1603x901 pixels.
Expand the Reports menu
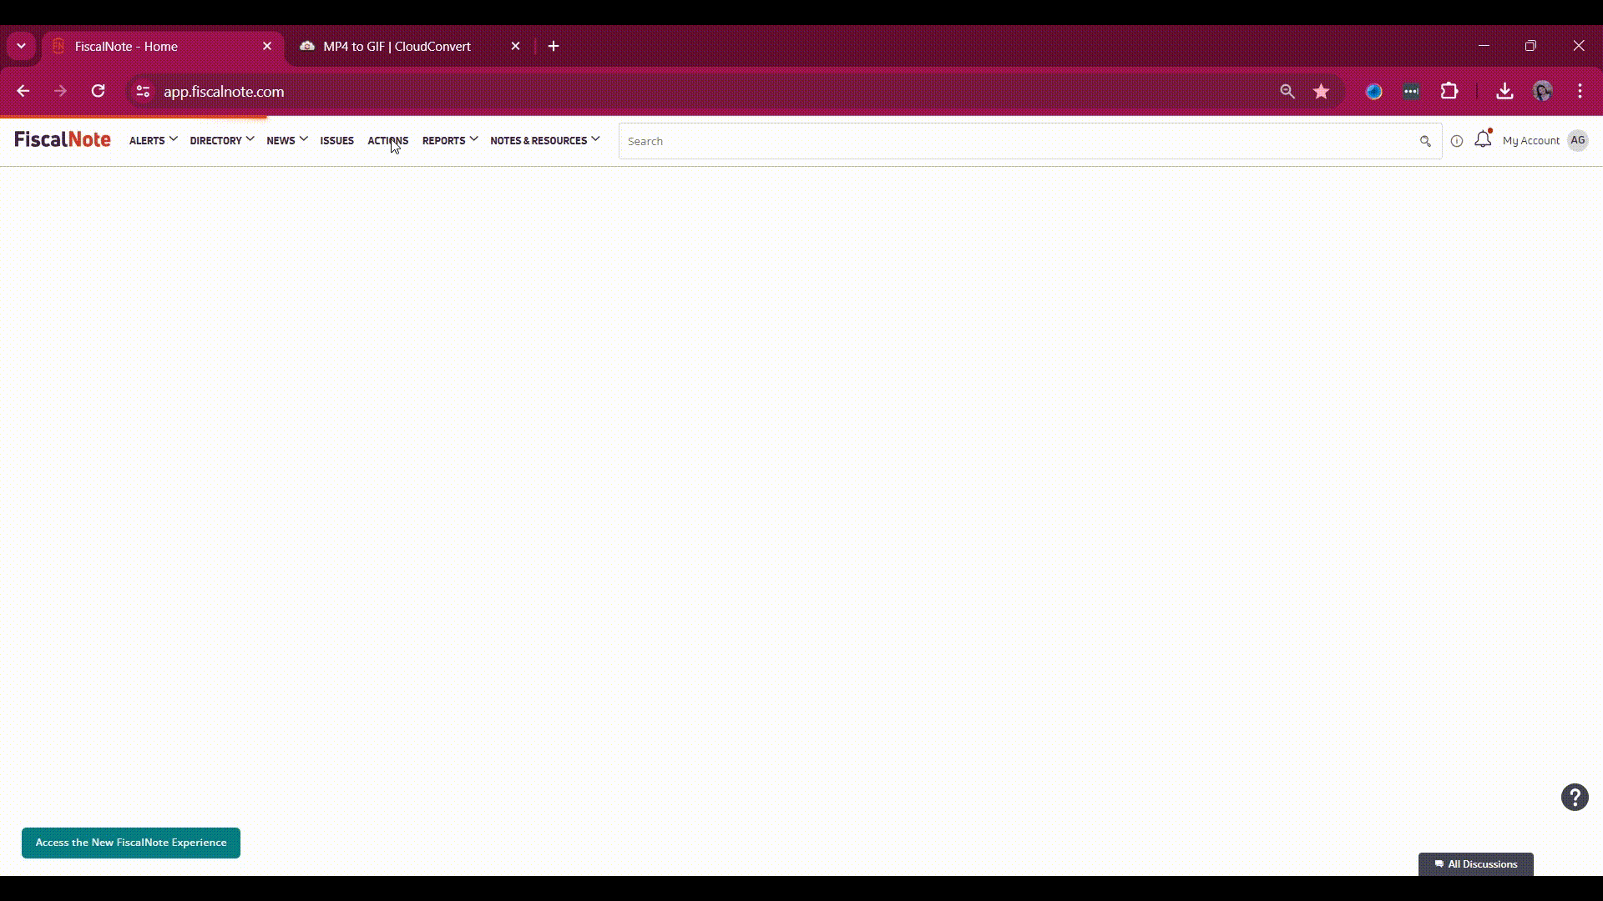[449, 140]
